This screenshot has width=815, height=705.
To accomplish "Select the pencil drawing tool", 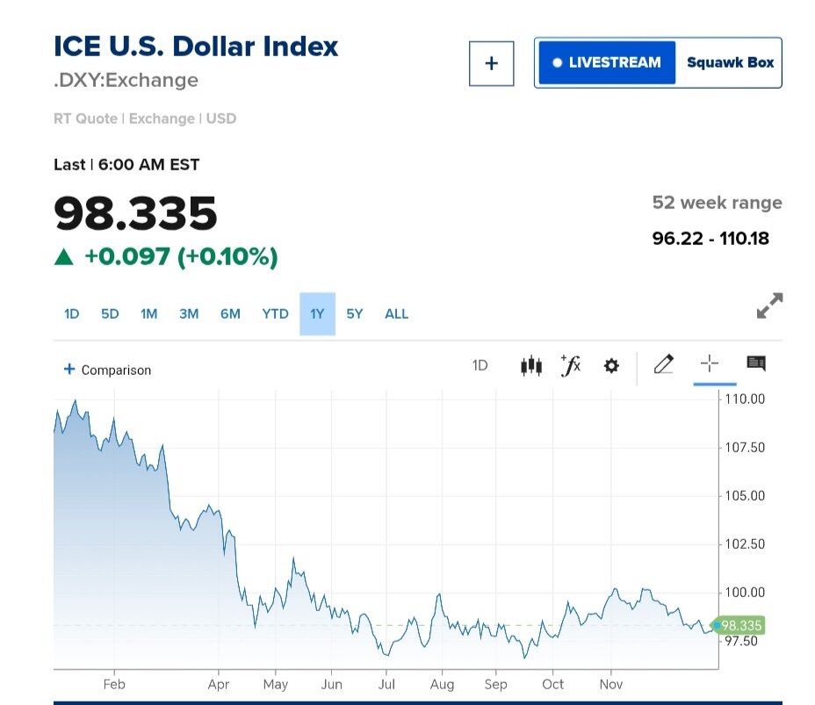I will [x=664, y=364].
